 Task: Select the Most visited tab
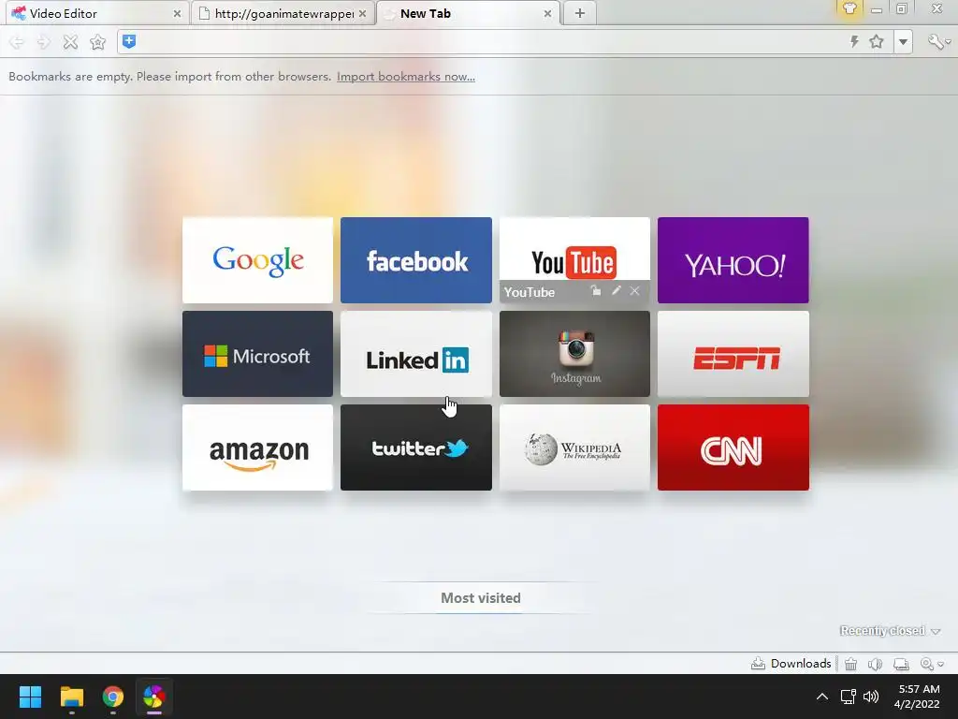click(481, 598)
